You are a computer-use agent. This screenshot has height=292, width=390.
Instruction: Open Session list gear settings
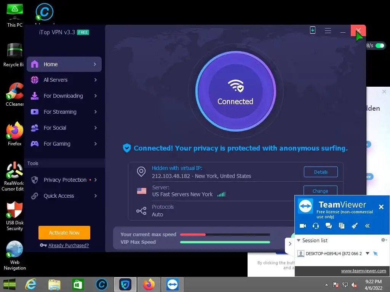click(384, 240)
